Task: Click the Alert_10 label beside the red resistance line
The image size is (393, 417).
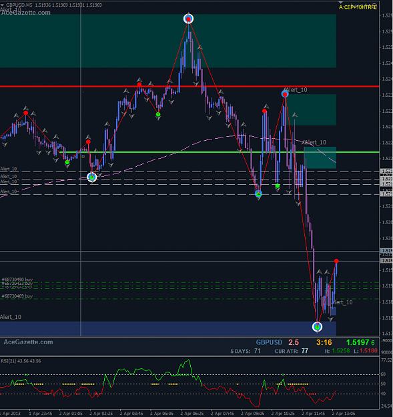Action: click(298, 90)
